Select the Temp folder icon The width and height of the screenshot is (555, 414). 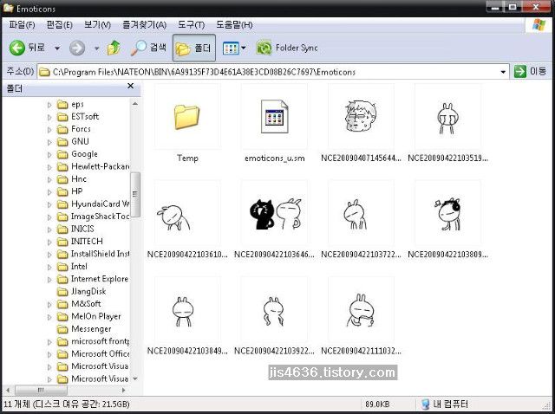tap(187, 117)
